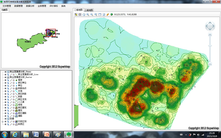This screenshot has width=221, height=138.
Task: Open the 数据分析 menu
Action: click(x=30, y=6)
